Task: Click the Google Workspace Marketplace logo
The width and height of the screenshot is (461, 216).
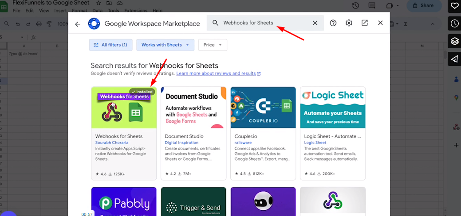Action: pyautogui.click(x=94, y=24)
